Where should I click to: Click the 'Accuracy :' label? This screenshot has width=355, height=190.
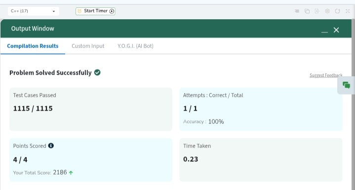[x=195, y=122]
